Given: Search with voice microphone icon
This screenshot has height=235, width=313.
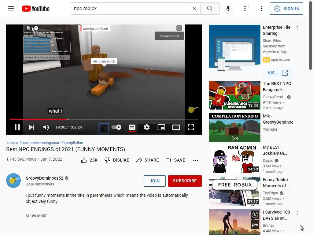Looking at the screenshot, I should click(x=228, y=9).
